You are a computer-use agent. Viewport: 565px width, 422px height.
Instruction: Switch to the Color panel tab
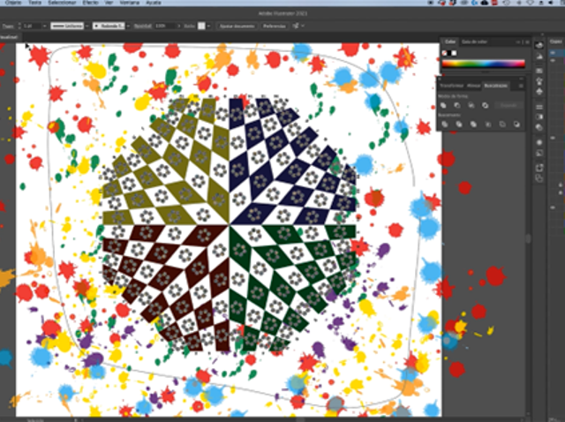(x=449, y=41)
